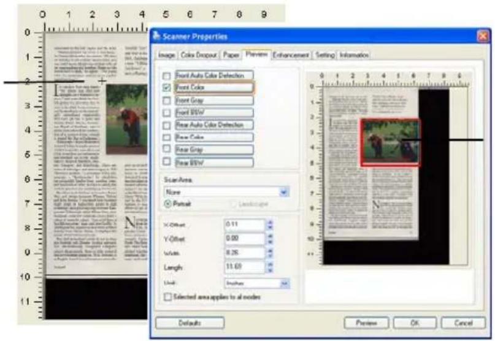This screenshot has width=495, height=341.
Task: Click the Width value field
Action: [x=245, y=253]
